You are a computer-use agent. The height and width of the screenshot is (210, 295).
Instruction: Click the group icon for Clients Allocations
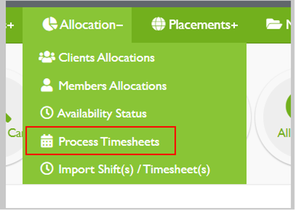click(x=47, y=58)
